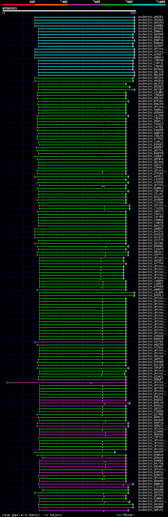Select hit UniRef100_A4I608
The image size is (168, 517).
[151, 504]
